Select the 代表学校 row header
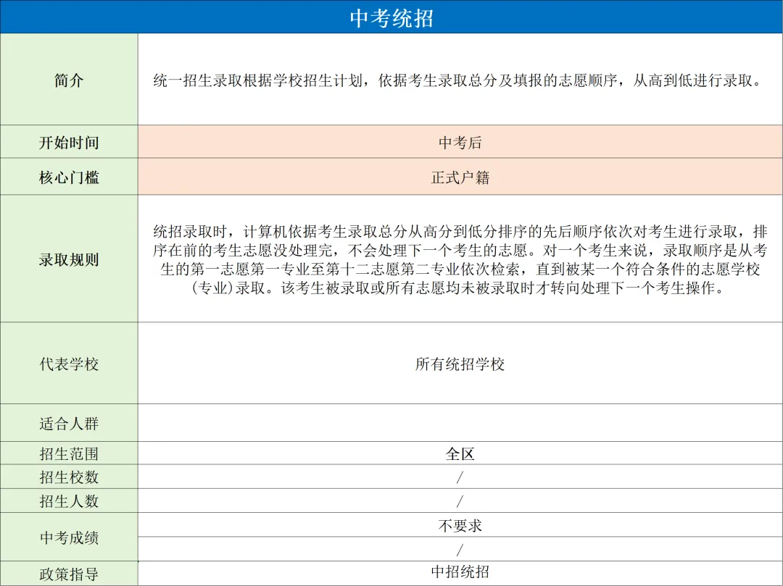This screenshot has height=586, width=783. 69,362
